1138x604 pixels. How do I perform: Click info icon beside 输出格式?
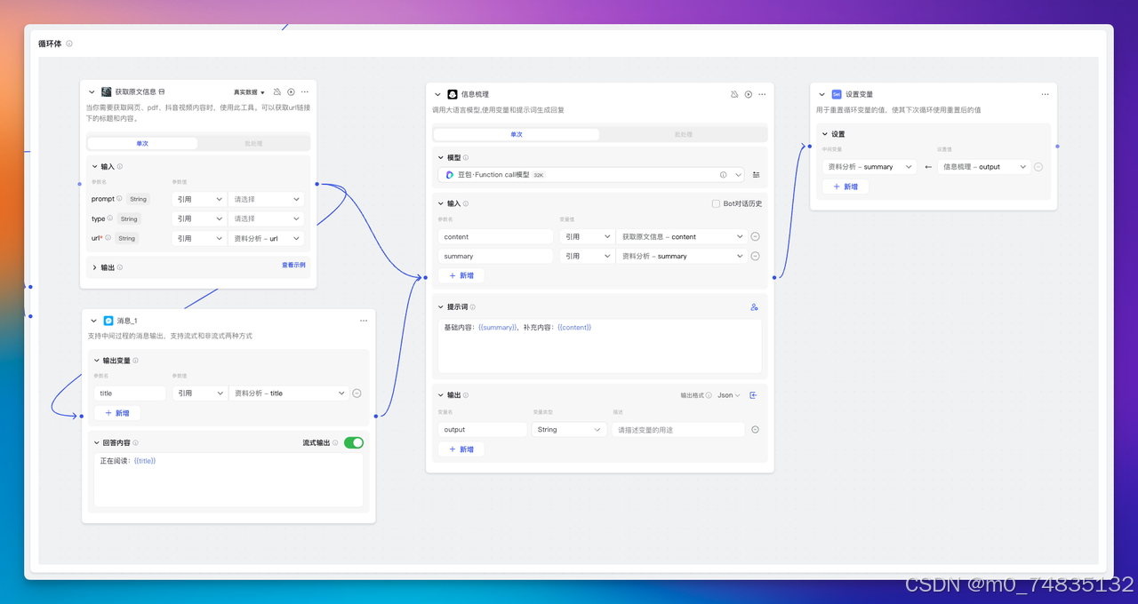point(709,395)
